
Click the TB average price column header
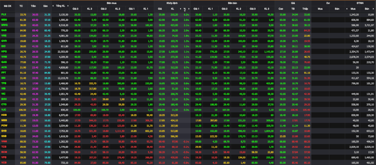pyautogui.click(x=293, y=9)
